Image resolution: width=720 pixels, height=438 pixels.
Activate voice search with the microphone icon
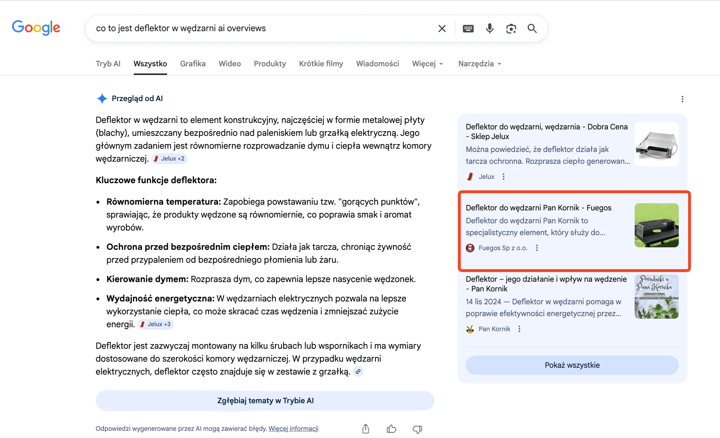[x=489, y=28]
